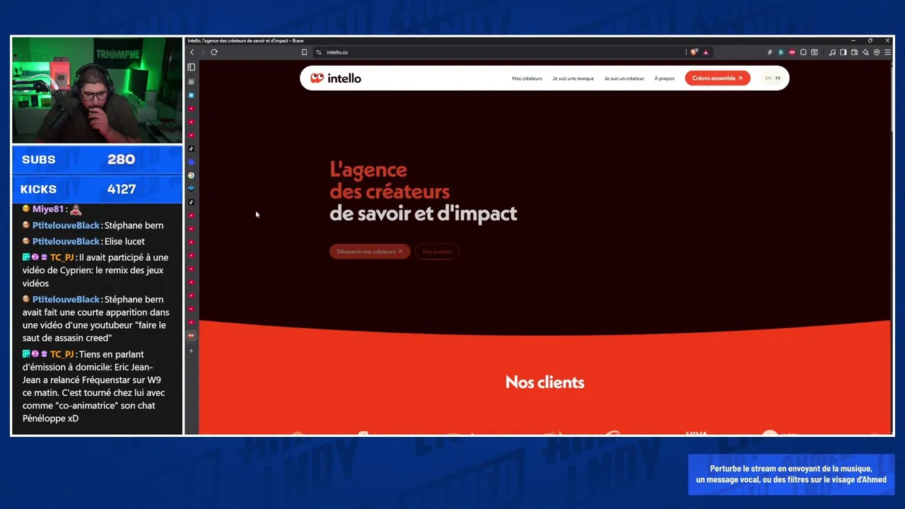
Task: Click the Brave window title text
Action: 245,41
